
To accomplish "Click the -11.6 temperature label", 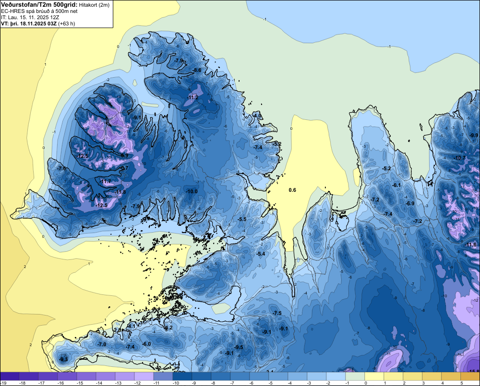I will (471, 245).
